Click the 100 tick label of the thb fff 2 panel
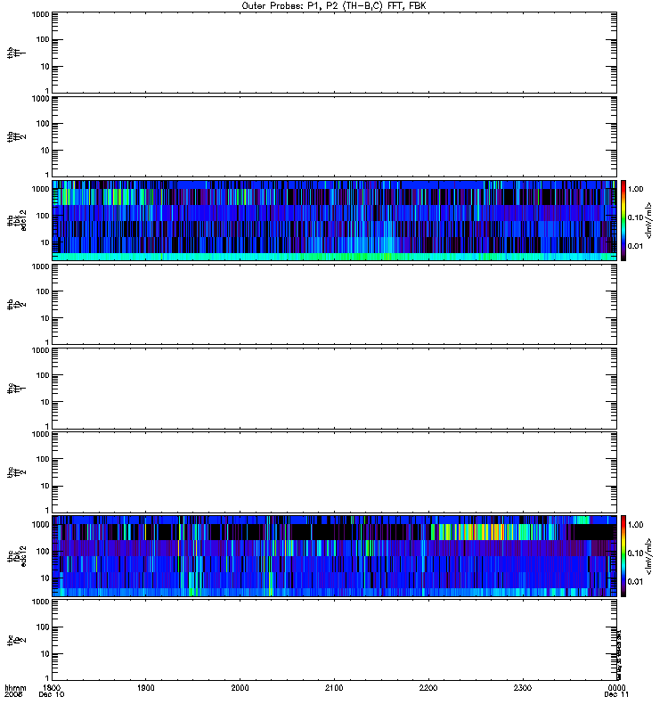 click(43, 124)
